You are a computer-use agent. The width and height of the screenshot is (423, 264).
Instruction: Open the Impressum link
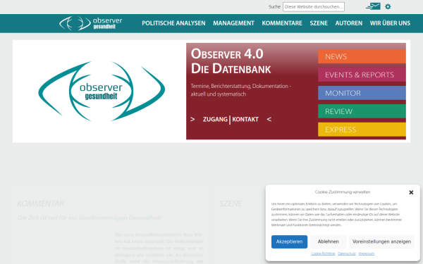point(367,253)
